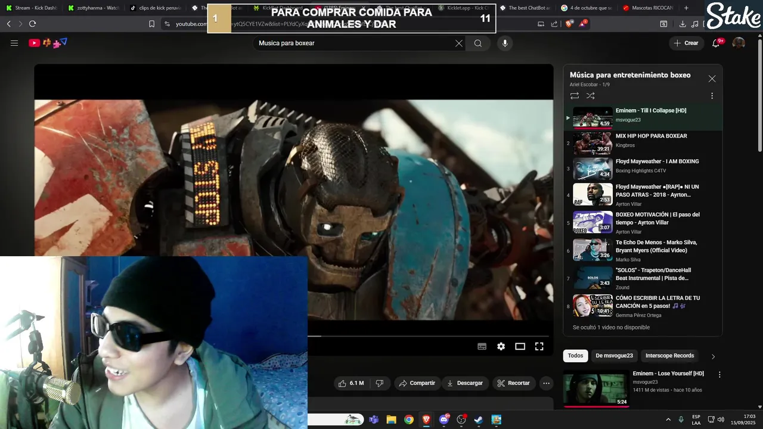Go back in the browser
The width and height of the screenshot is (763, 429).
[8, 24]
